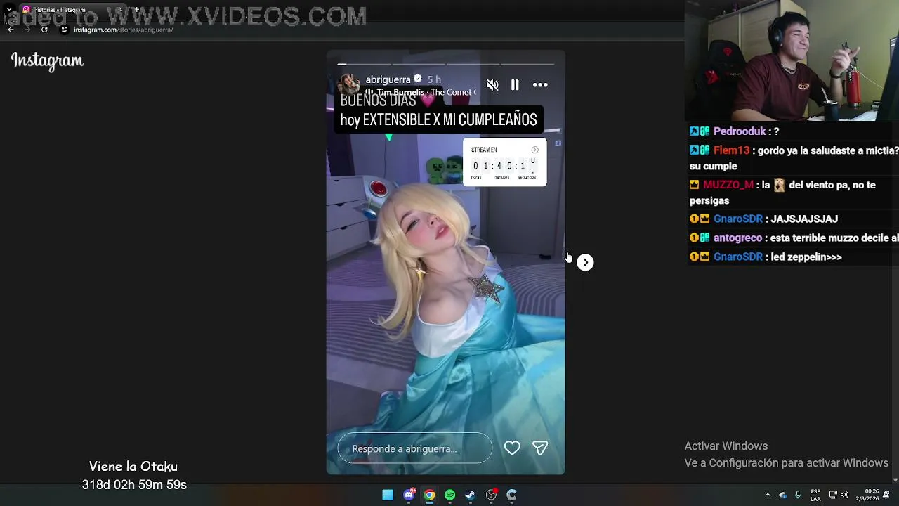Click the 'Activar Windows' watermark text
This screenshot has width=899, height=506.
[726, 446]
